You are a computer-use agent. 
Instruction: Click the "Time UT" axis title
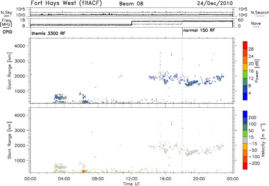[131, 184]
